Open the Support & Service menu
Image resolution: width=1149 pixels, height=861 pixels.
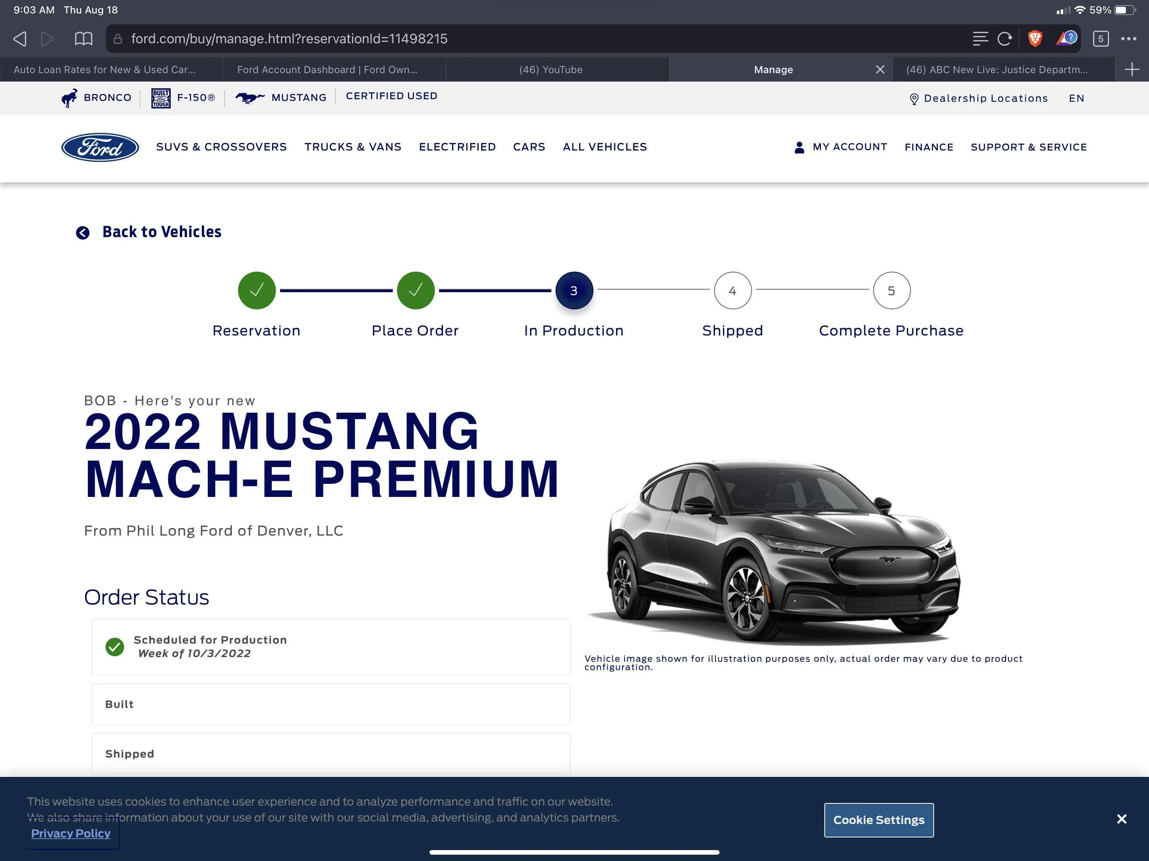[x=1028, y=148]
